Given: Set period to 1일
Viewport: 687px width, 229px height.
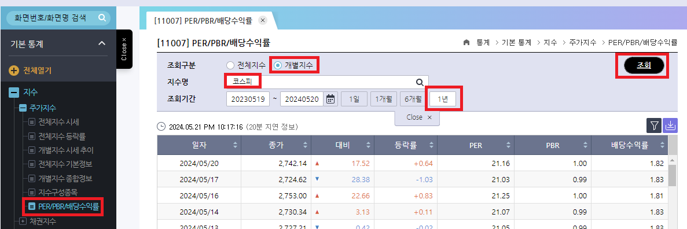Looking at the screenshot, I should 354,99.
